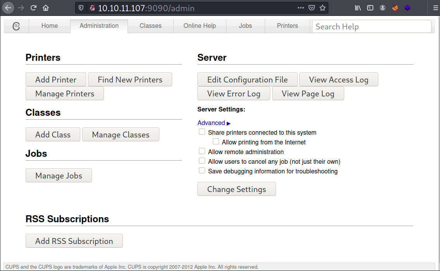This screenshot has width=440, height=271.
Task: Save page to Pocket icon
Action: coord(312,8)
